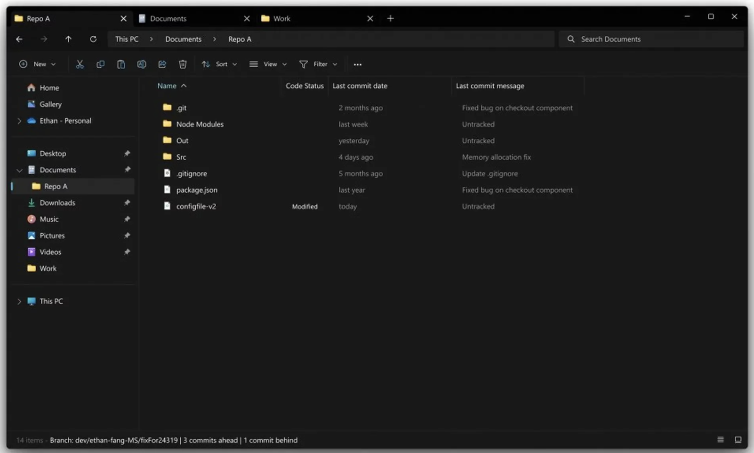This screenshot has width=754, height=453.
Task: Unpin Downloads using its pin icon
Action: [x=127, y=203]
